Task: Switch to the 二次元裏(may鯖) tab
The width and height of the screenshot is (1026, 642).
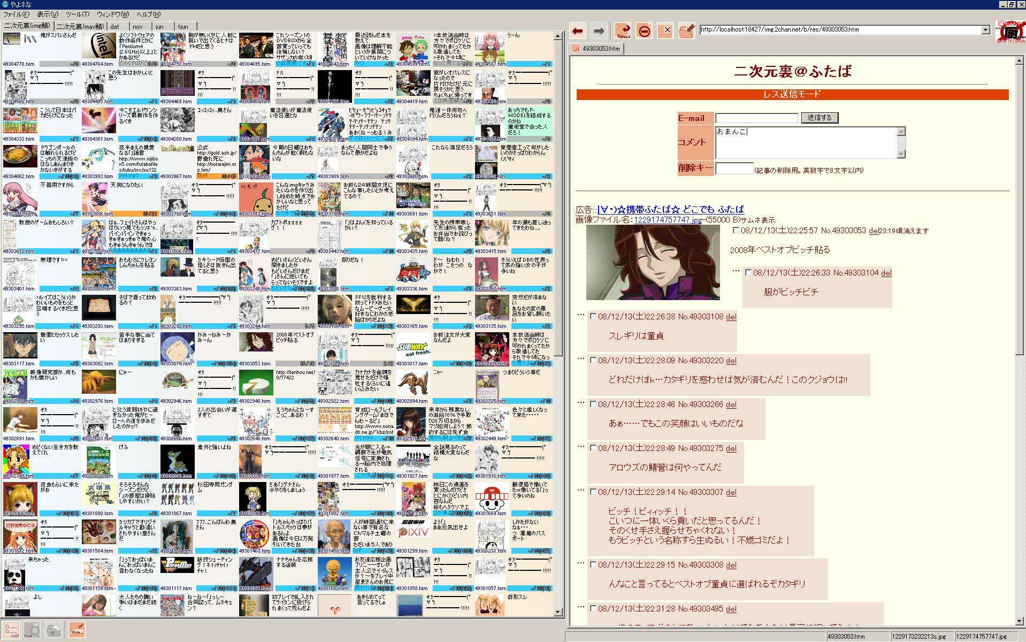Action: tap(80, 26)
